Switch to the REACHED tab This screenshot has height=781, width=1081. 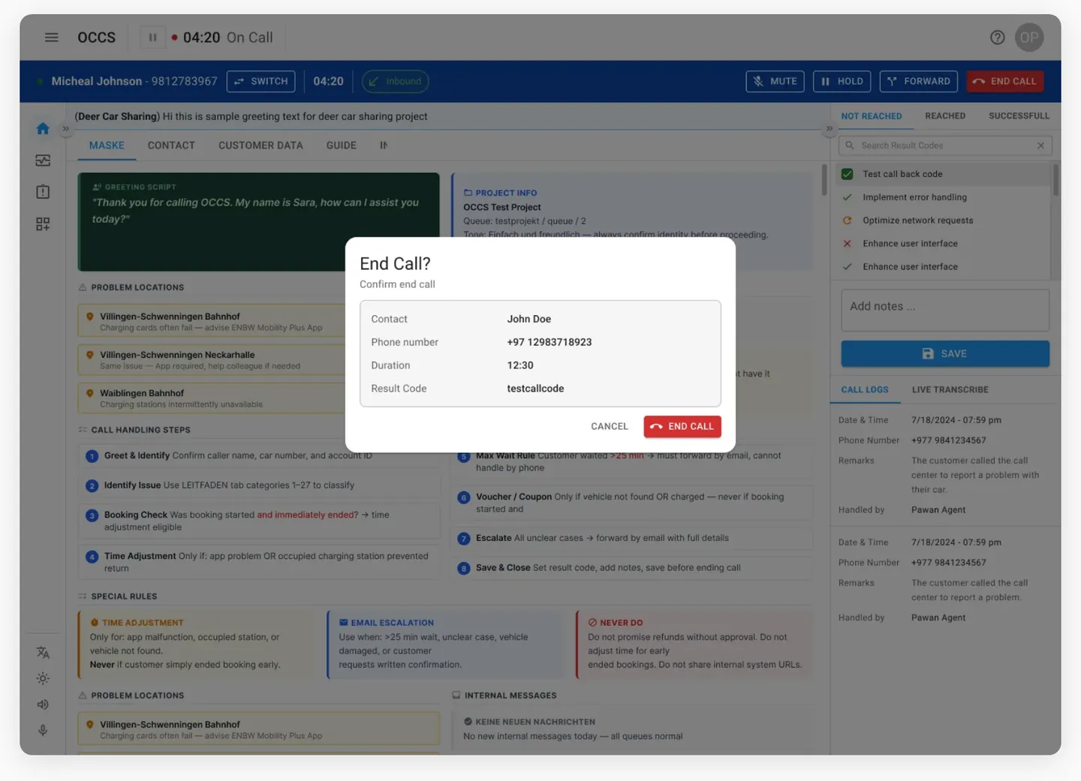945,116
